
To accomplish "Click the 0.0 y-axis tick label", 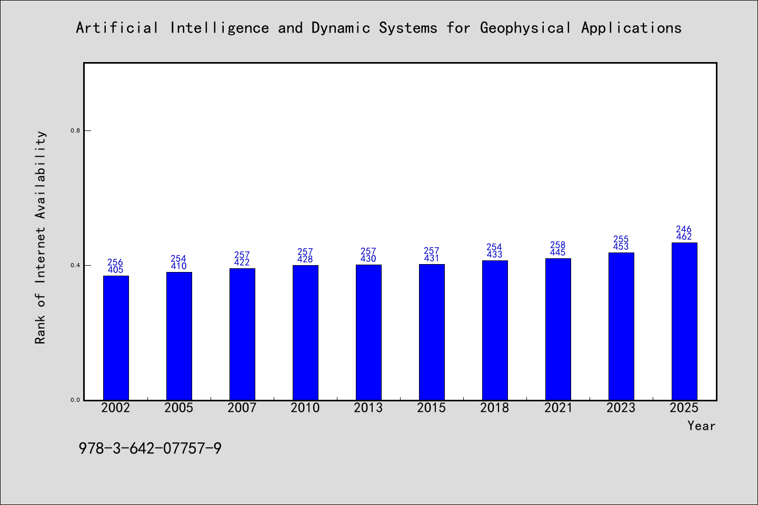I will point(75,400).
